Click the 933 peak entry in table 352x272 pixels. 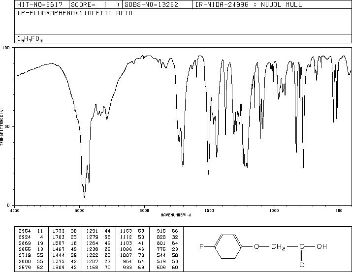pos(134,268)
